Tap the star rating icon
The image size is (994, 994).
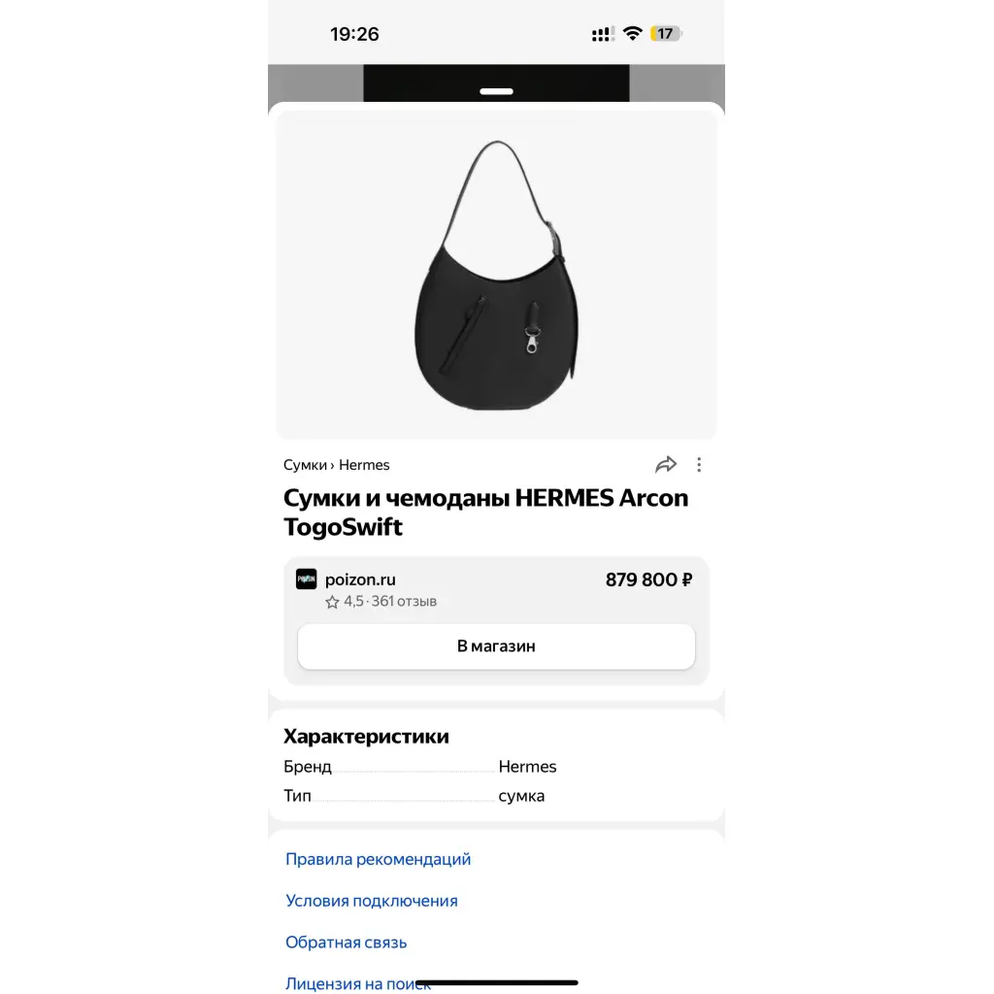click(332, 602)
